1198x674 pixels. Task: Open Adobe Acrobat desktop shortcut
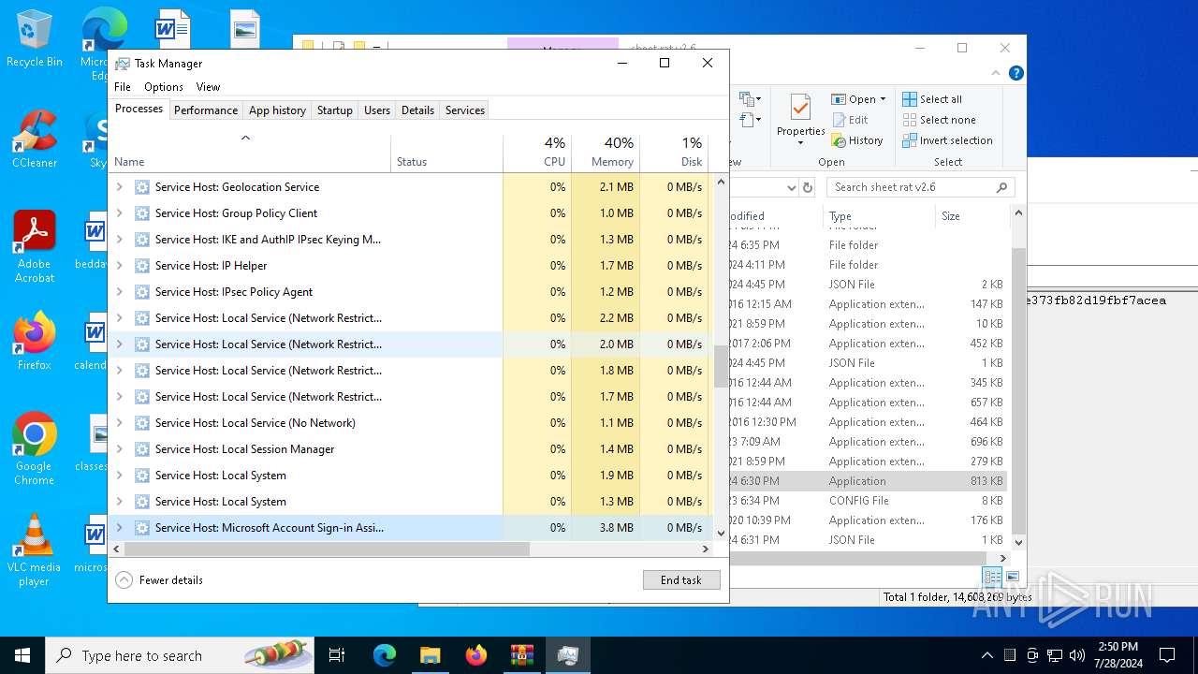coord(35,247)
